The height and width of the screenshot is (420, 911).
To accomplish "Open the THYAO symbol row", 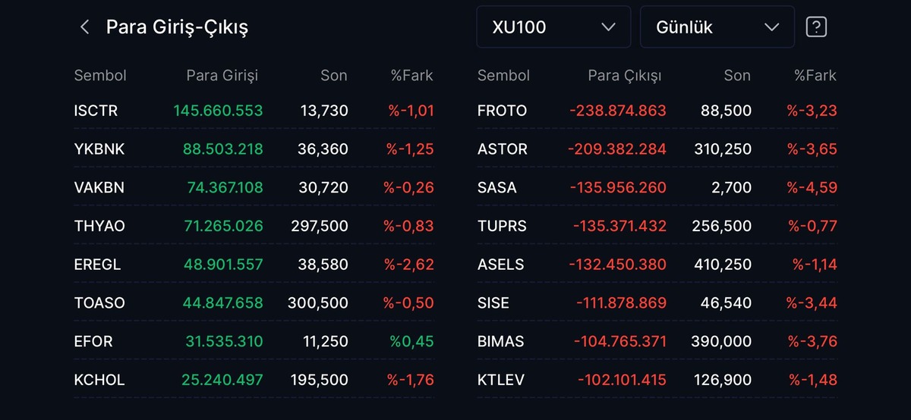I will point(254,226).
